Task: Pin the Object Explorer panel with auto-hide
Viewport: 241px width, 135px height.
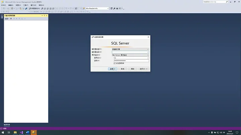Action: point(44,15)
